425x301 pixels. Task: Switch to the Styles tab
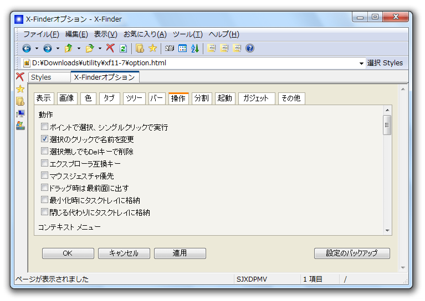(49, 77)
